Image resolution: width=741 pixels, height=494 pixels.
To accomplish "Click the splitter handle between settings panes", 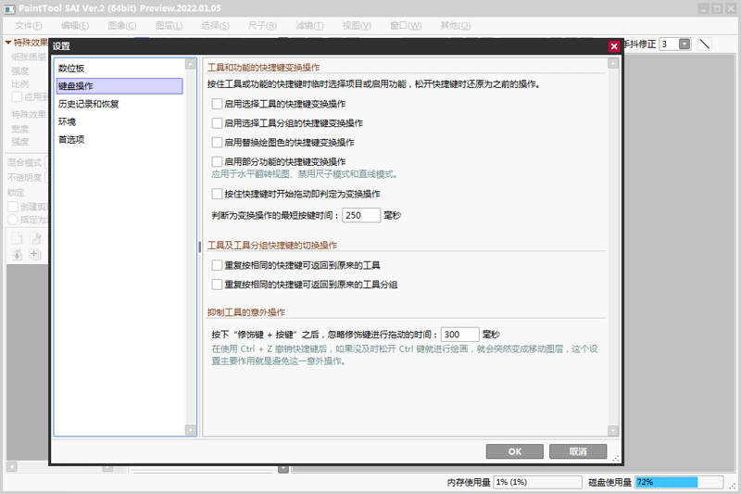I will pyautogui.click(x=200, y=247).
